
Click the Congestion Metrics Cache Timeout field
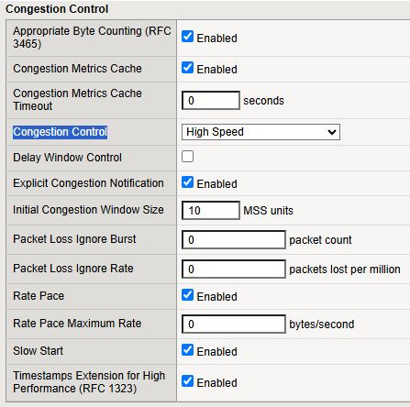(211, 100)
